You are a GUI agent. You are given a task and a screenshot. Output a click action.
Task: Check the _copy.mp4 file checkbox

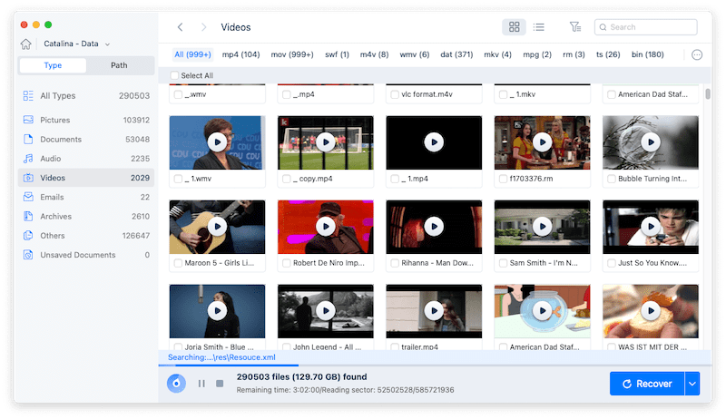tap(287, 179)
